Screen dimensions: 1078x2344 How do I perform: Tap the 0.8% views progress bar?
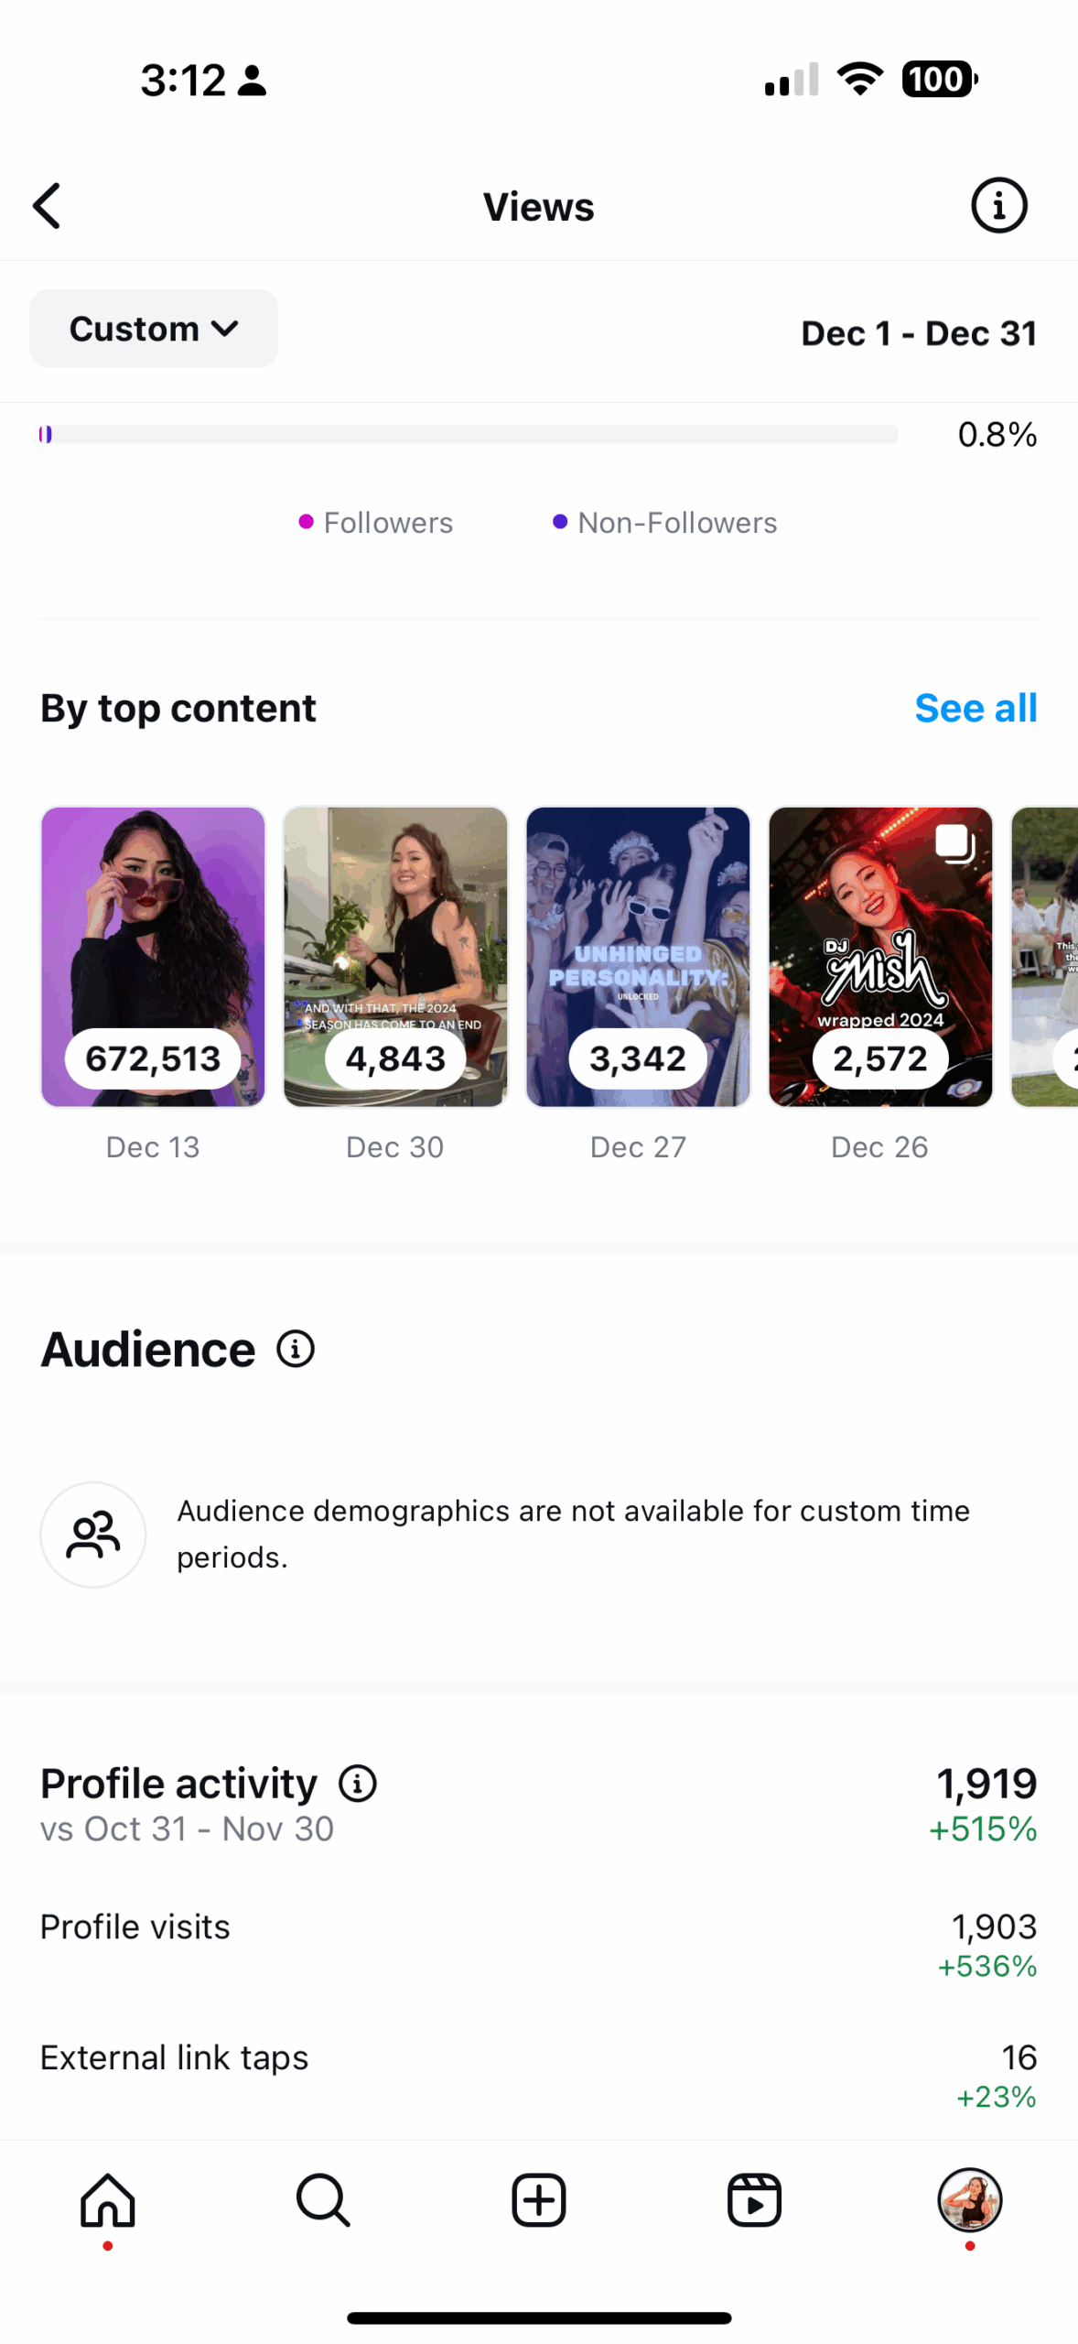click(x=469, y=434)
